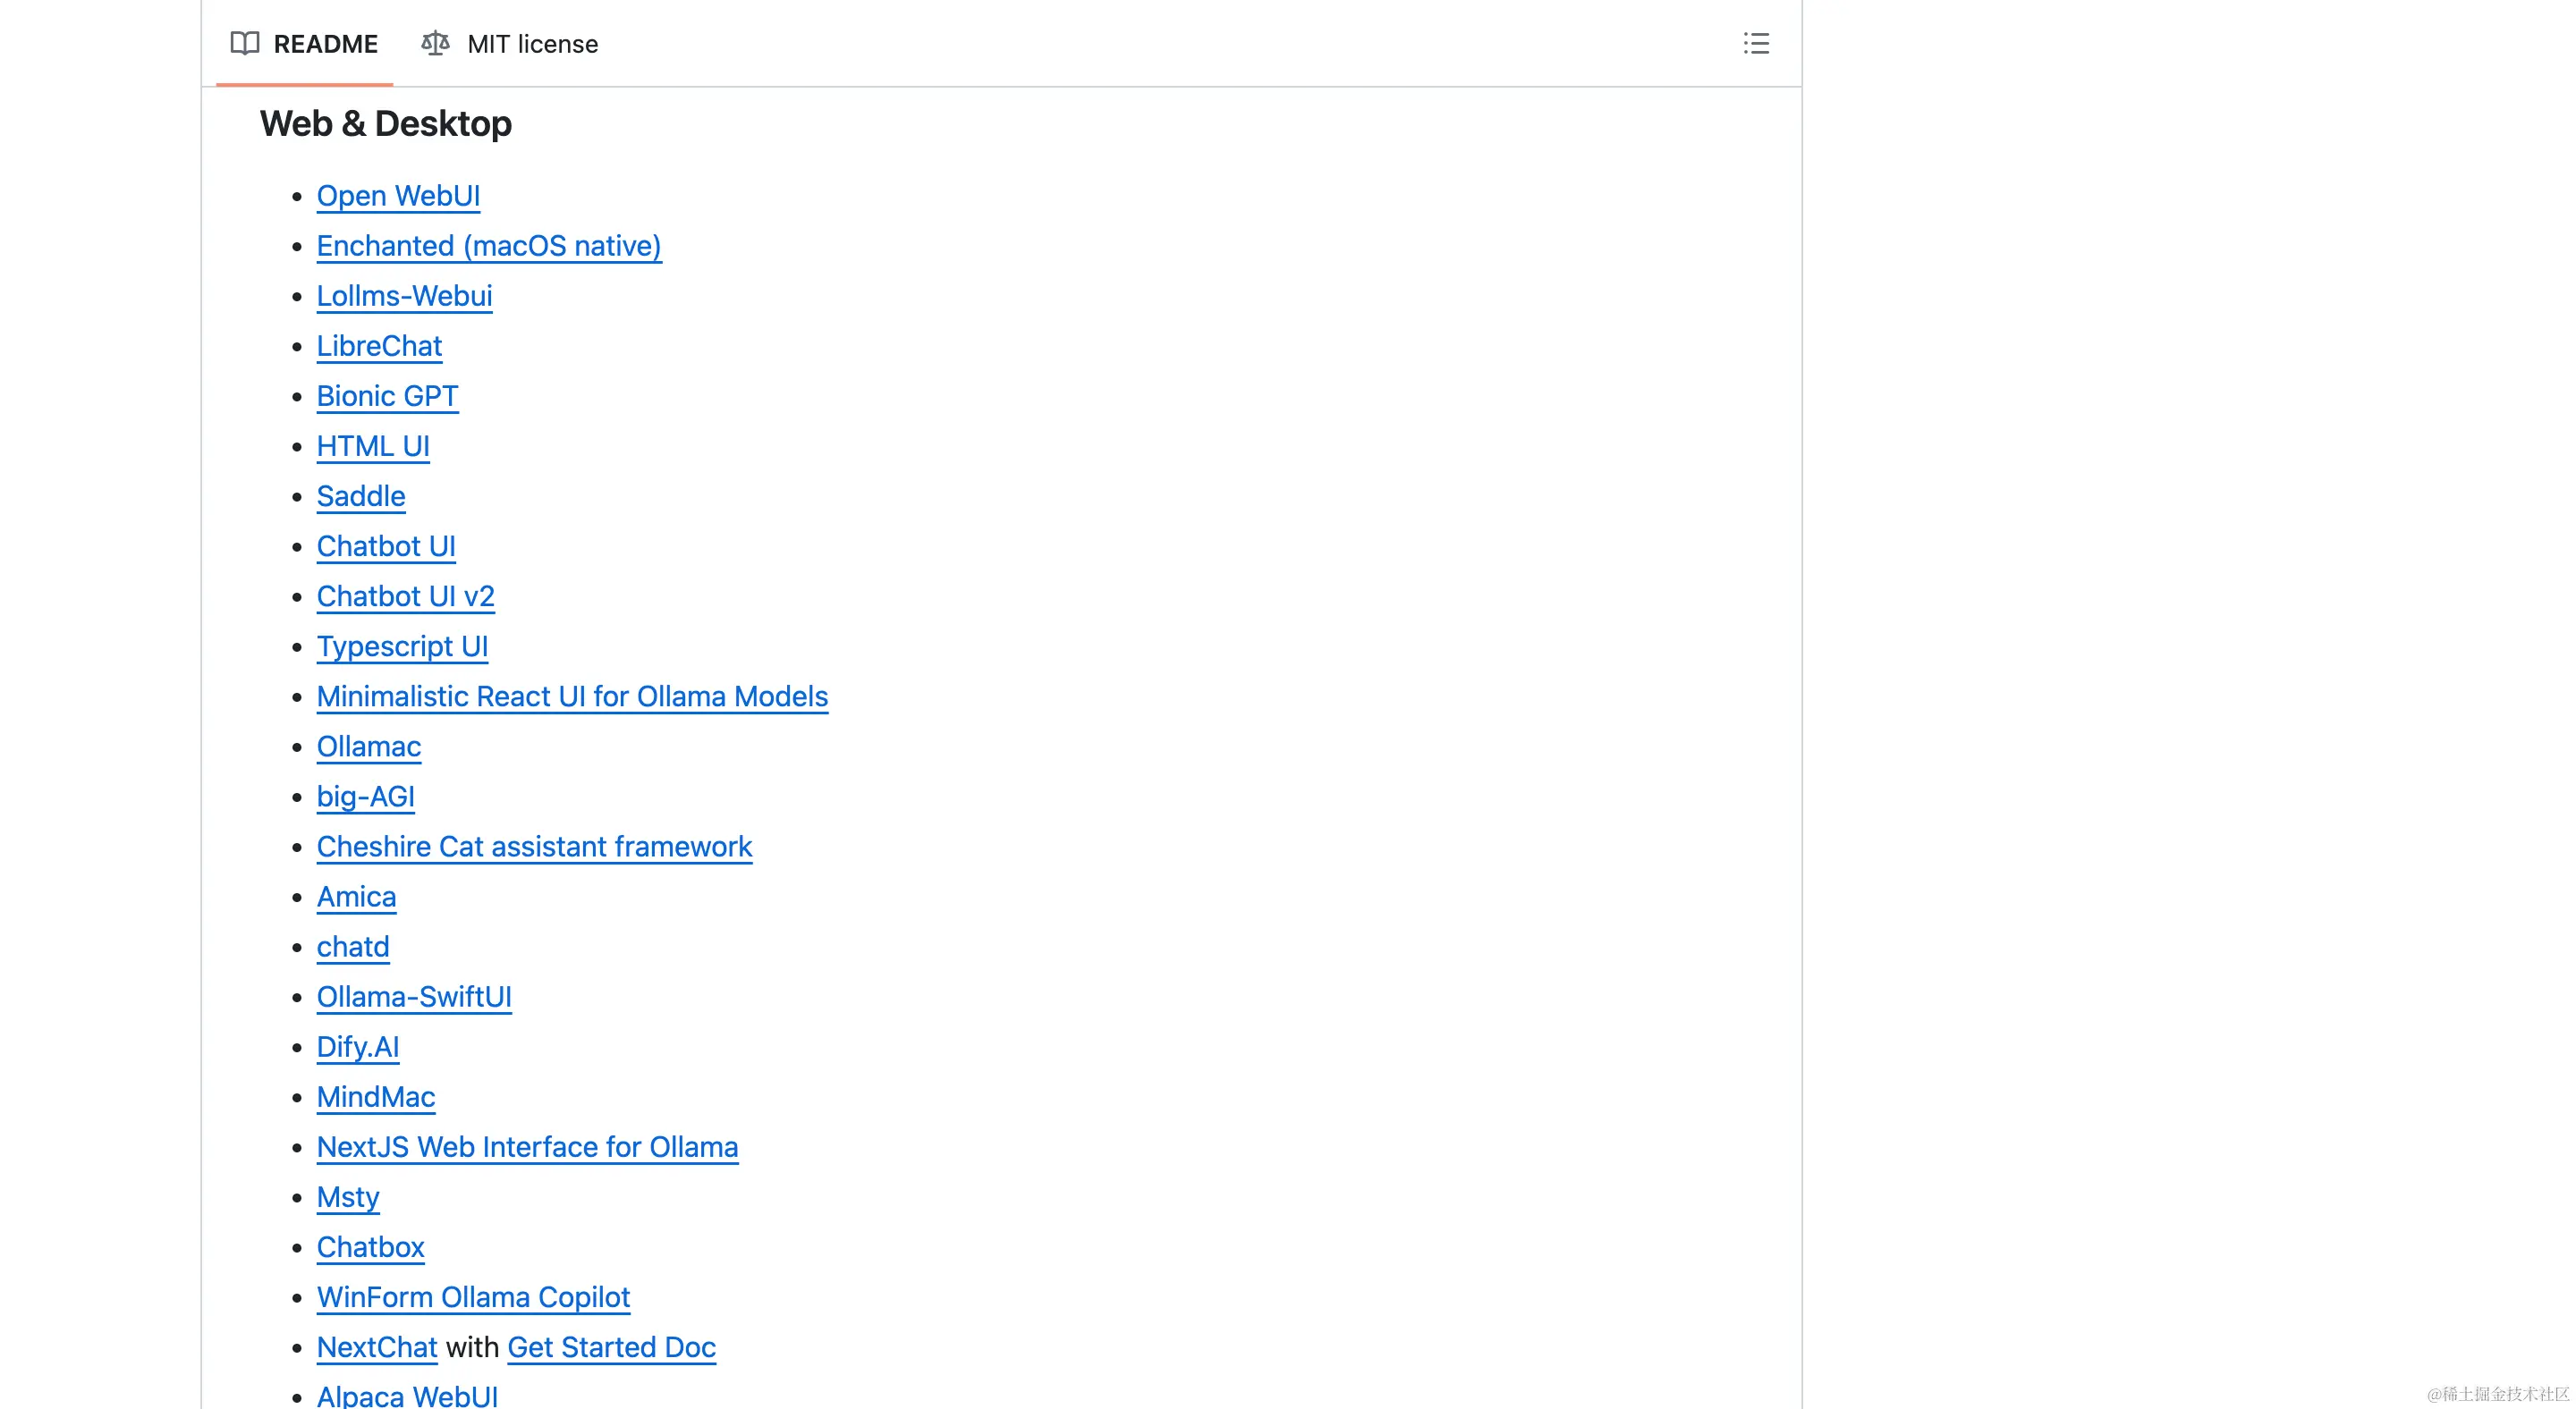Click the README book icon
2576x1409 pixels.
pyautogui.click(x=245, y=44)
